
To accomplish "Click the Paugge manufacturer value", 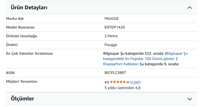I will (111, 45).
